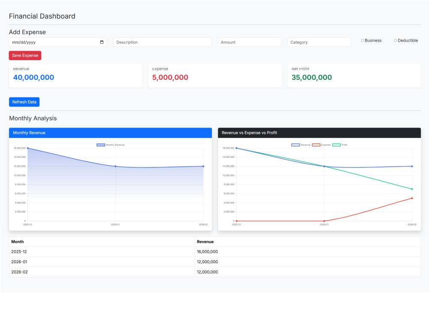Click the Monthly Revenue chart header
Viewport: 429px width, 322px height.
110,133
